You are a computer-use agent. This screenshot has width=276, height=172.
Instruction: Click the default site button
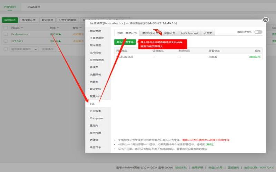tap(47, 20)
